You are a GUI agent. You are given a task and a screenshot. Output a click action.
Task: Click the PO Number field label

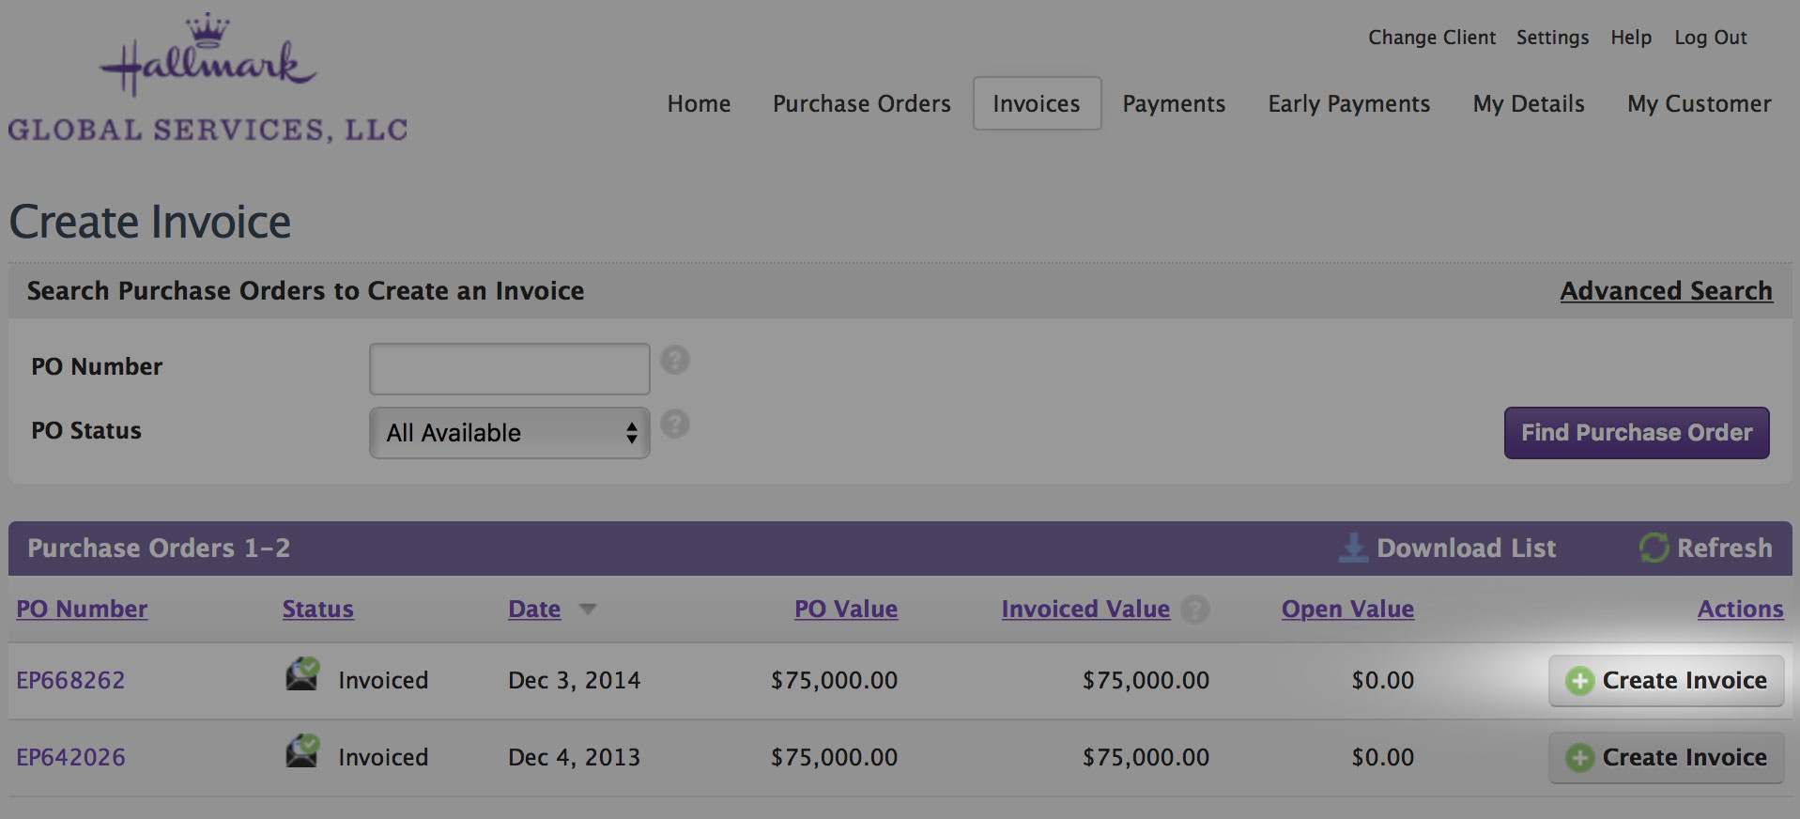point(97,367)
